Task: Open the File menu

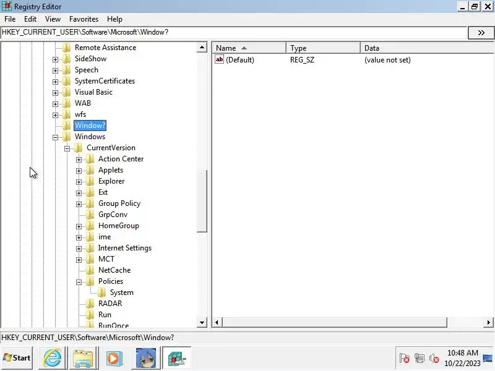Action: pos(10,19)
